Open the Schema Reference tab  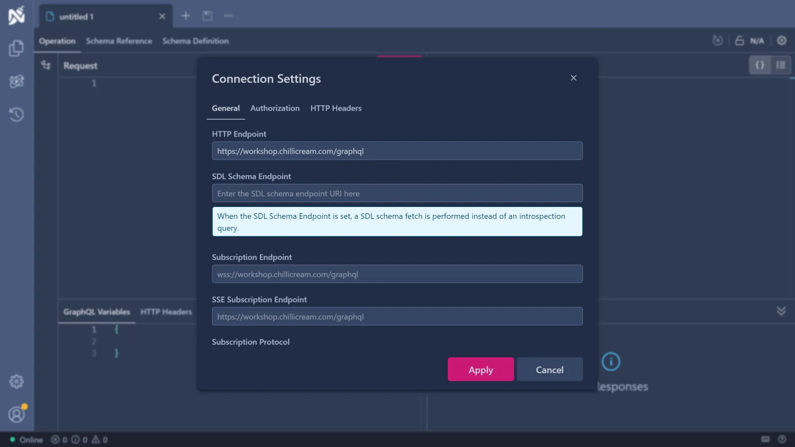[x=119, y=41]
